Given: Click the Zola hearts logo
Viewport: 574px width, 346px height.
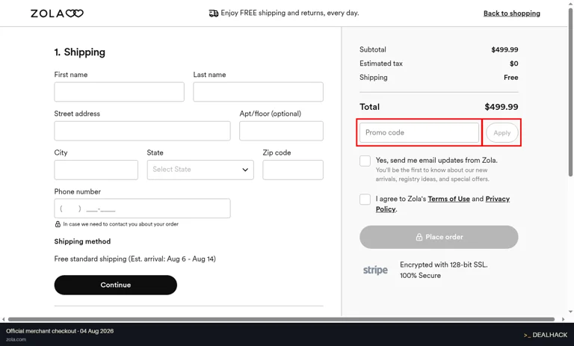Looking at the screenshot, I should pyautogui.click(x=57, y=13).
